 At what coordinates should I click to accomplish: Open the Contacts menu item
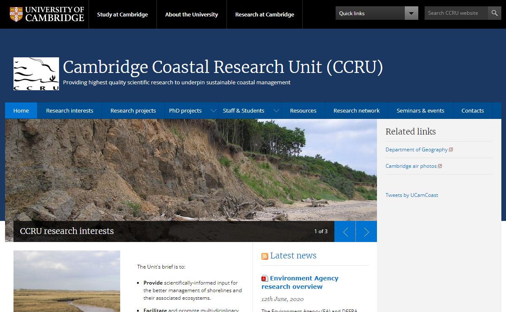point(473,110)
